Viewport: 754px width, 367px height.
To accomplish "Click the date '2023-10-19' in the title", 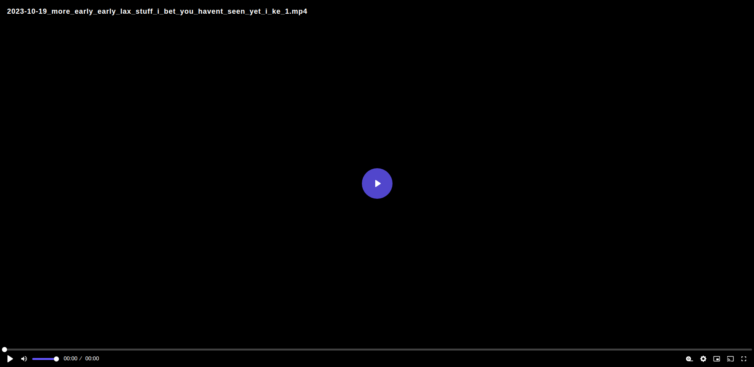I will click(x=27, y=11).
